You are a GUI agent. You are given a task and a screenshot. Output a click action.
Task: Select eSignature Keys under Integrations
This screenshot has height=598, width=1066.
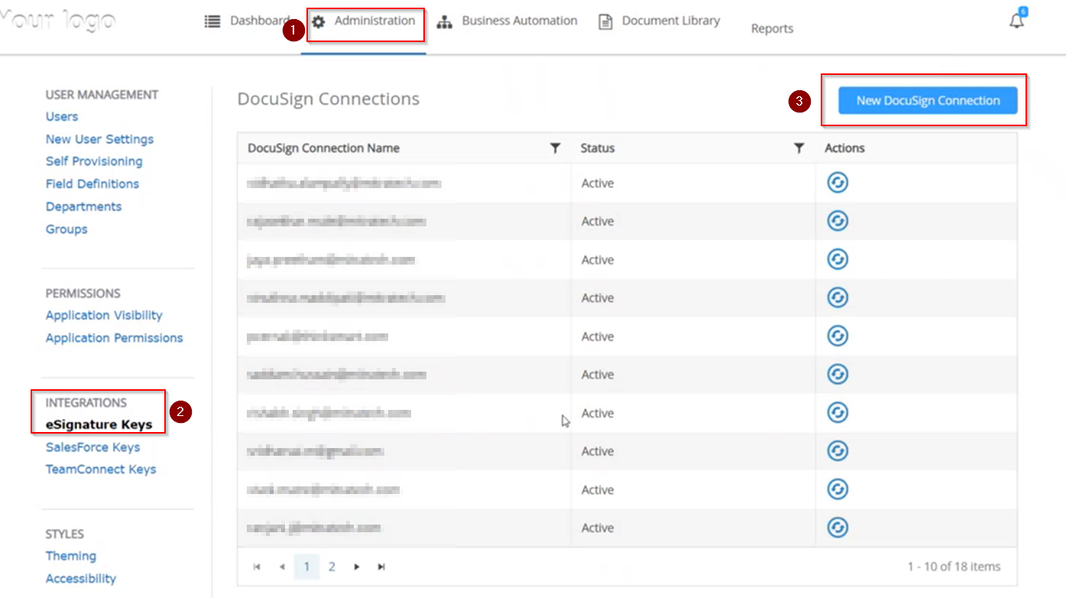99,425
